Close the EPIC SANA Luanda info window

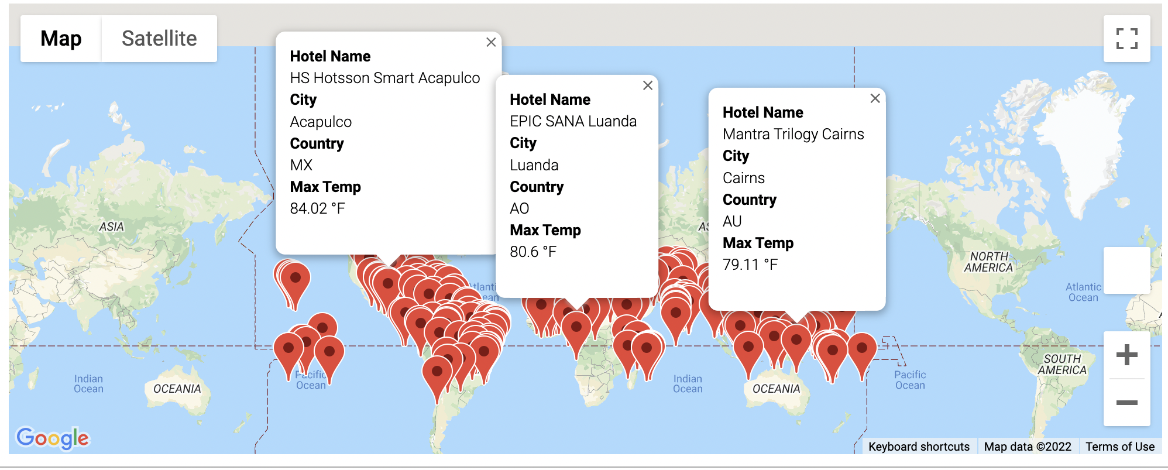coord(648,85)
